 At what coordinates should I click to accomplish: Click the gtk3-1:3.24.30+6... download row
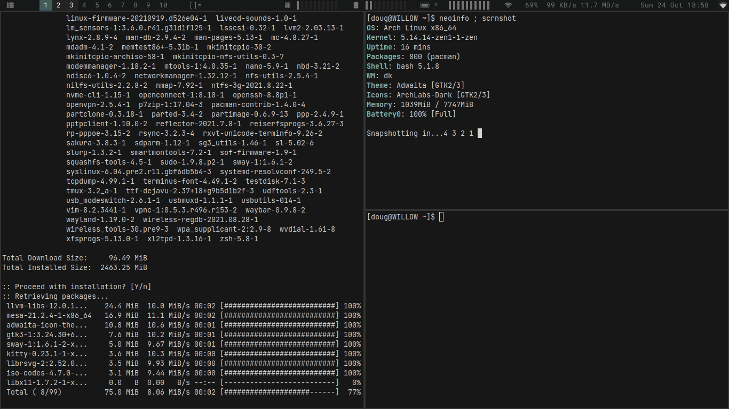tap(184, 335)
